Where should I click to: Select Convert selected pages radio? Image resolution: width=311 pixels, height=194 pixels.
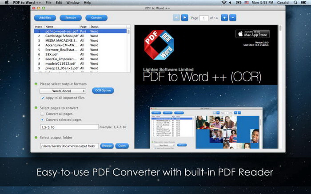pyautogui.click(x=42, y=120)
